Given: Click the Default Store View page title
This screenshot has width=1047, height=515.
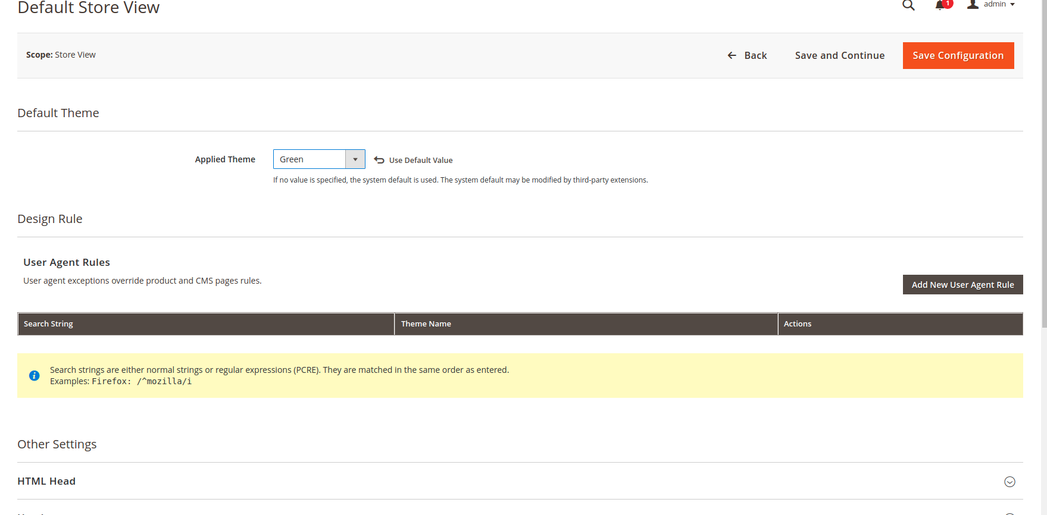Looking at the screenshot, I should click(x=89, y=8).
